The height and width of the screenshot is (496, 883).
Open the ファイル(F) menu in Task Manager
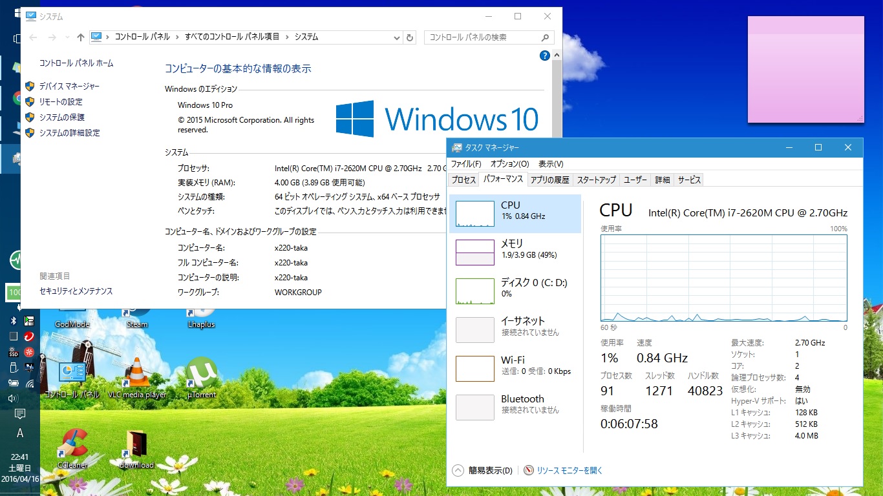point(466,164)
